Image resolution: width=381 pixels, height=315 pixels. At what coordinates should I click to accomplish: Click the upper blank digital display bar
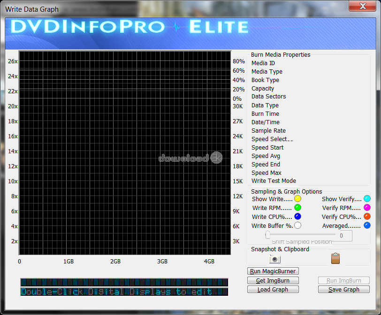124,283
